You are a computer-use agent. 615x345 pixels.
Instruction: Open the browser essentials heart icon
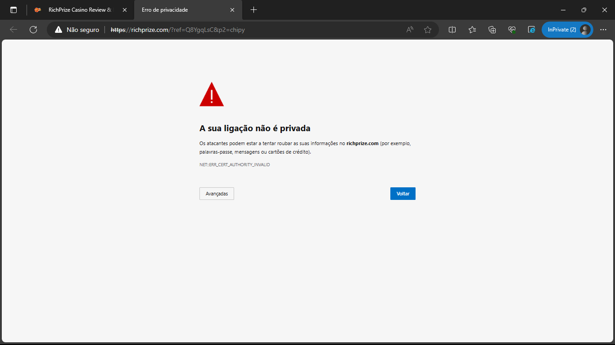click(512, 30)
